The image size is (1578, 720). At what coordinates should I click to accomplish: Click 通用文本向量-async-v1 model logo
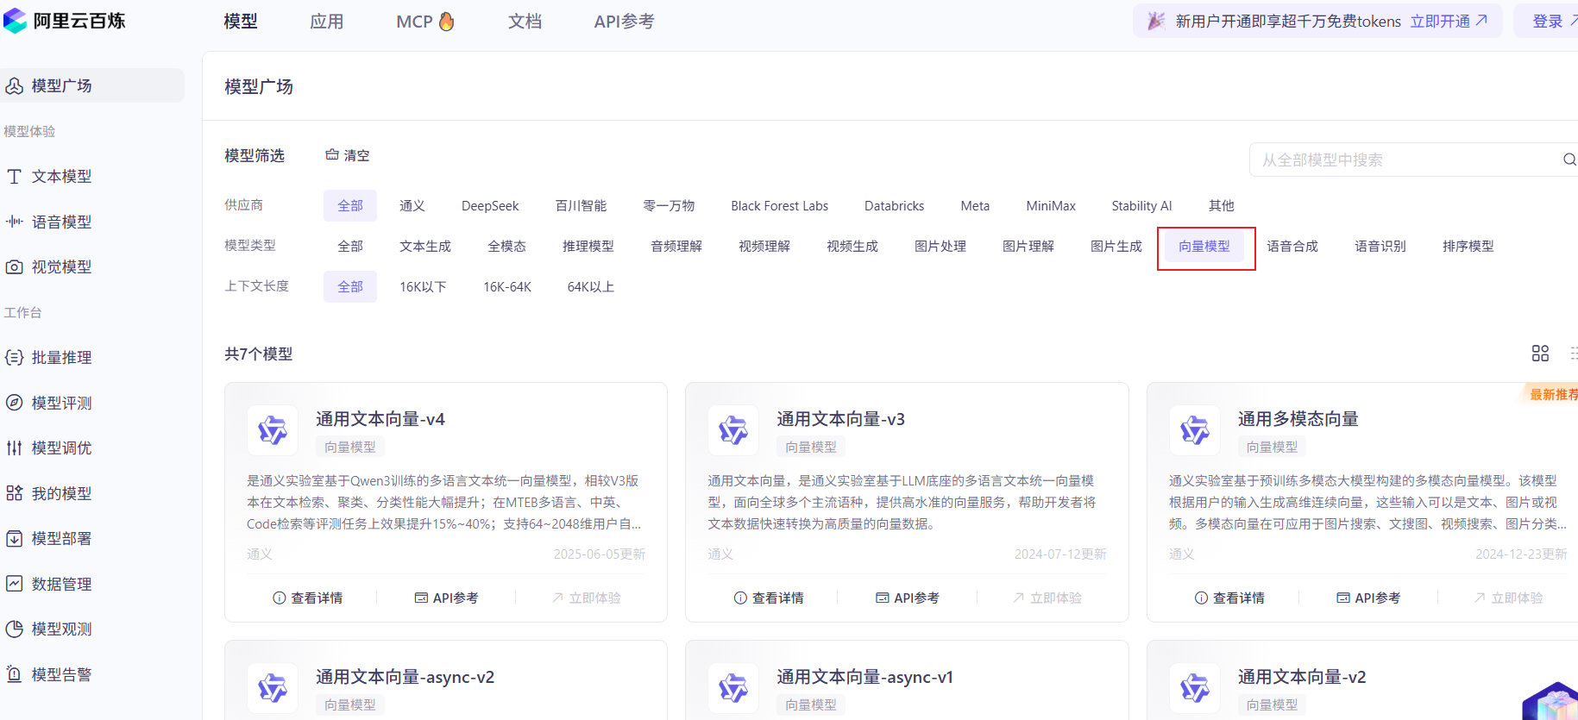coord(733,687)
